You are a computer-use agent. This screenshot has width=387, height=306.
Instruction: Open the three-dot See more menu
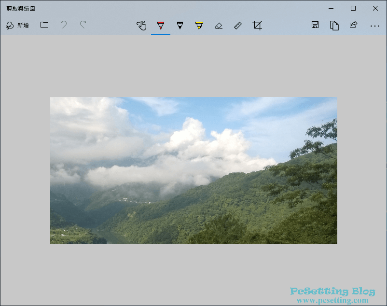pyautogui.click(x=374, y=26)
